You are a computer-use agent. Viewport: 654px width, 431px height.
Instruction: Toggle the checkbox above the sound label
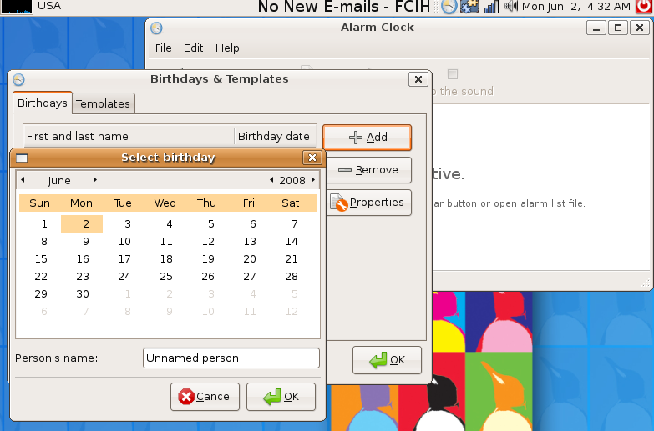(453, 74)
